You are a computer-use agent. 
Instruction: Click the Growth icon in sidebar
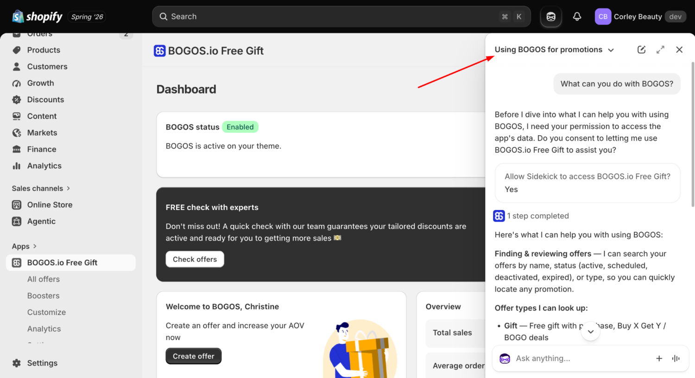[17, 83]
